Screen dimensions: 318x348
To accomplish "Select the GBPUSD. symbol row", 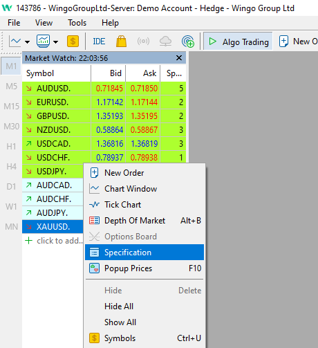I will pyautogui.click(x=104, y=116).
